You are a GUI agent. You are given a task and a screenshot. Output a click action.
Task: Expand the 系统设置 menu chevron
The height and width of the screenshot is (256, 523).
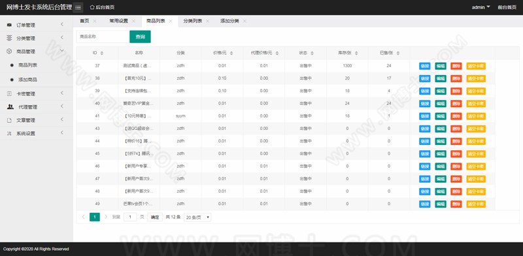point(62,133)
